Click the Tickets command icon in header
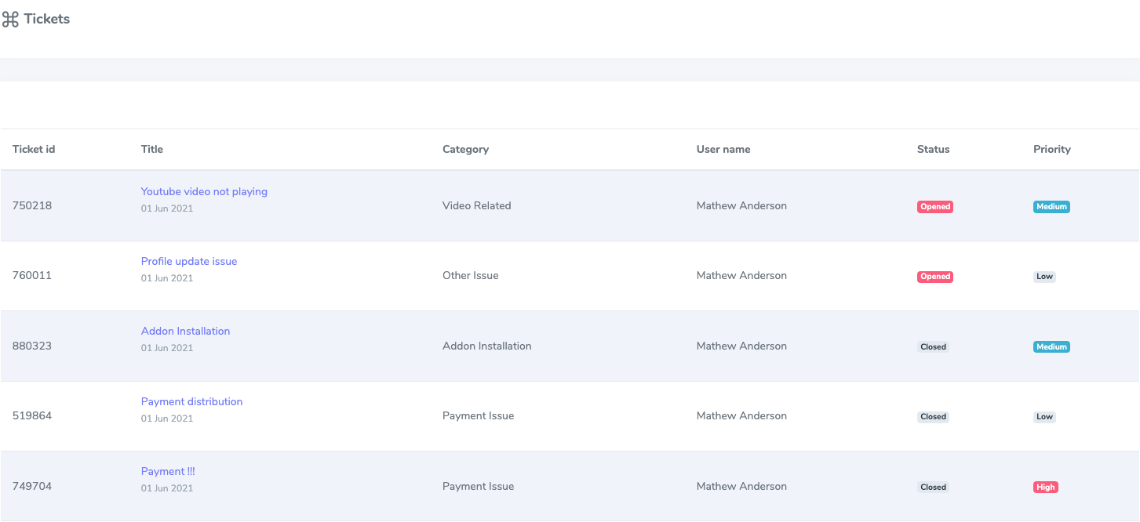 coord(10,20)
